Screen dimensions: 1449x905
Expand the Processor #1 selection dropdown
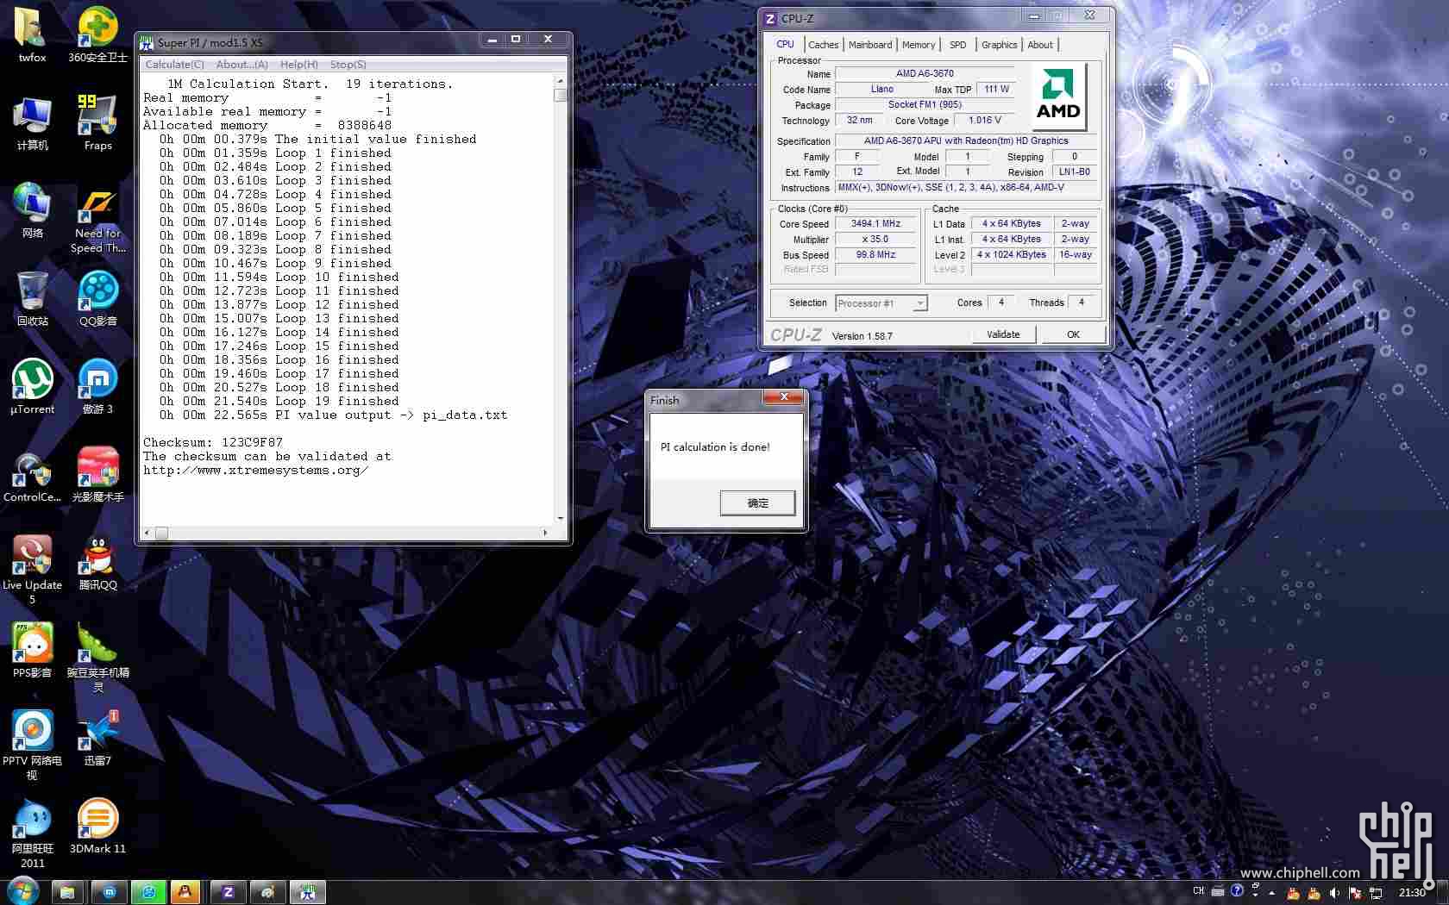click(x=920, y=303)
